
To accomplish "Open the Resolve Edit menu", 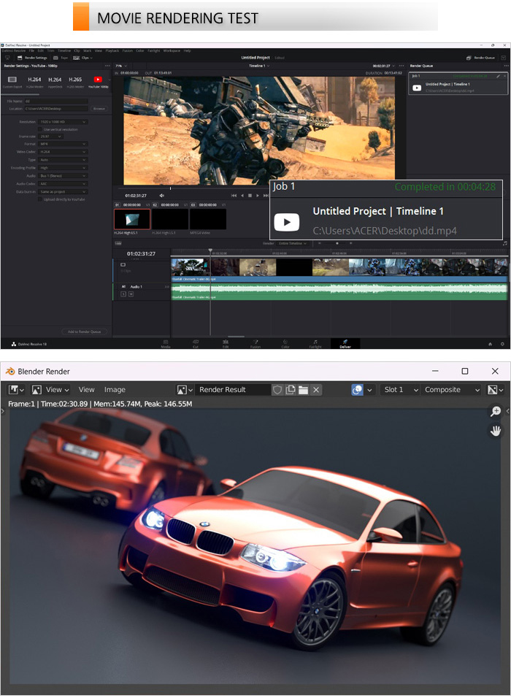I will pyautogui.click(x=40, y=51).
